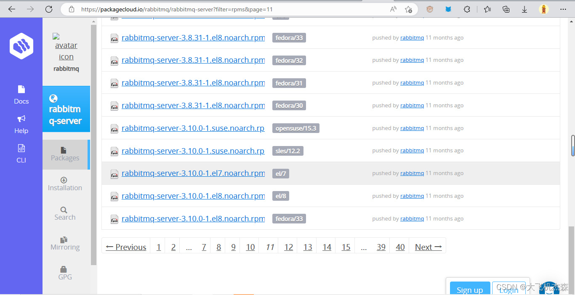The height and width of the screenshot is (295, 575).
Task: Go to the Previous page
Action: [126, 247]
